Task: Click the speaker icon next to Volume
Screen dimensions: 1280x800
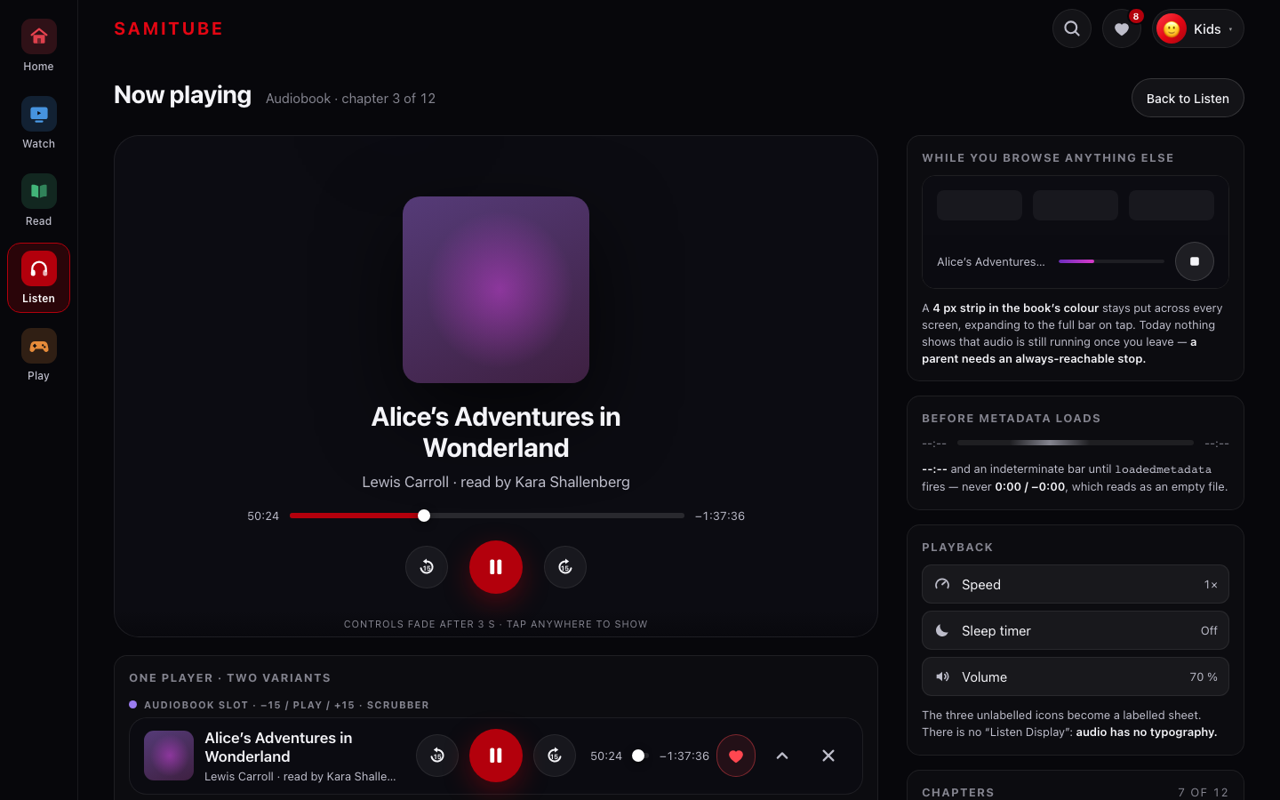Action: click(x=942, y=676)
